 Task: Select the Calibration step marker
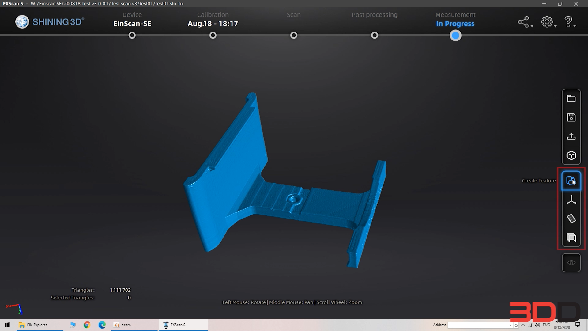tap(213, 36)
